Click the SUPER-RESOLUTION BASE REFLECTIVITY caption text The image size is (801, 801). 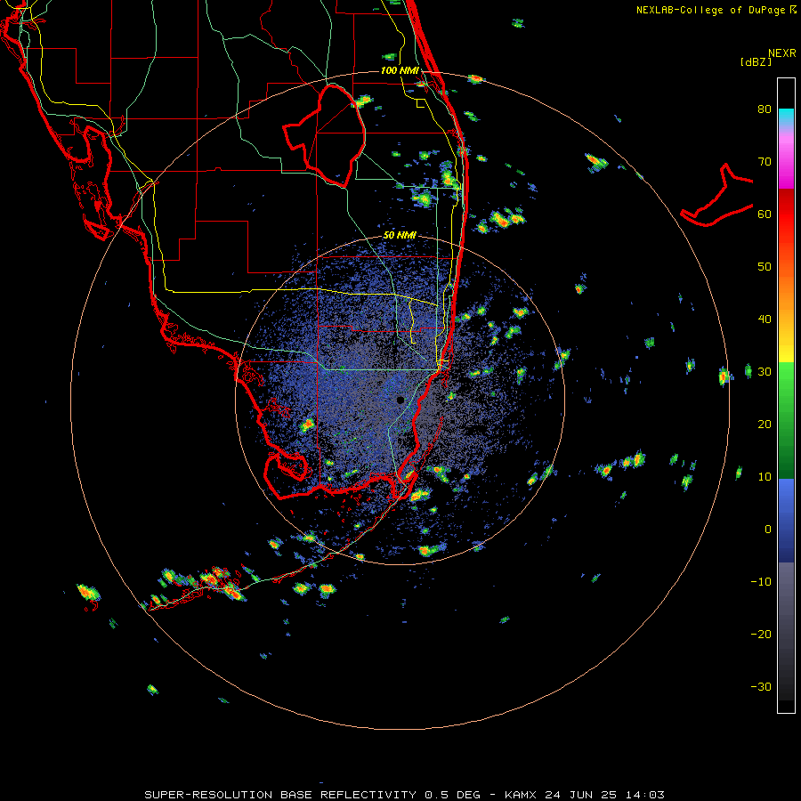tap(280, 795)
